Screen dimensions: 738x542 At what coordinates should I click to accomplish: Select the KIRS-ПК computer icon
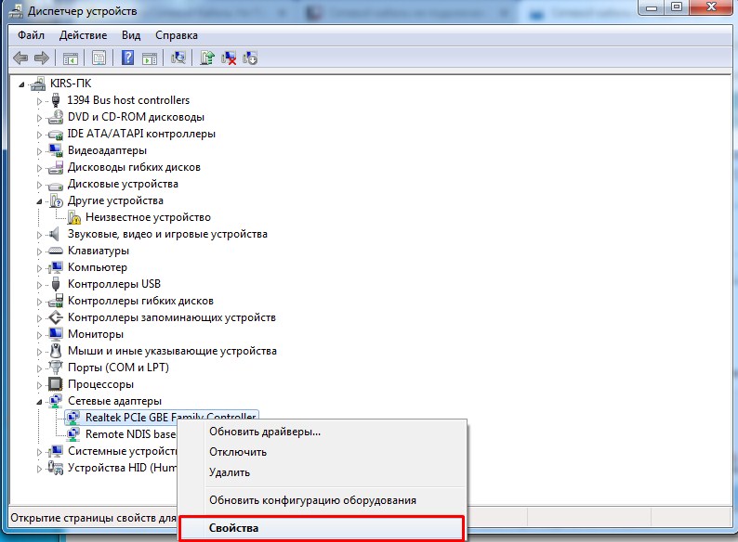tap(38, 84)
